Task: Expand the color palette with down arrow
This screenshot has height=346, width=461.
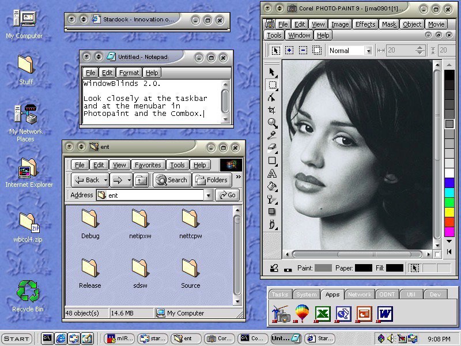Action: [x=449, y=241]
